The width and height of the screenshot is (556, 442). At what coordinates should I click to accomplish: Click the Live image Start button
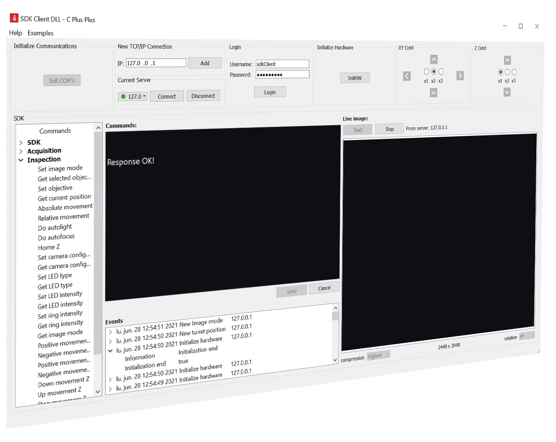pyautogui.click(x=358, y=130)
